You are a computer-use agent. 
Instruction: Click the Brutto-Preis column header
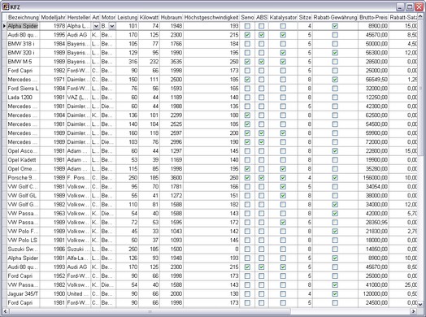click(x=373, y=17)
